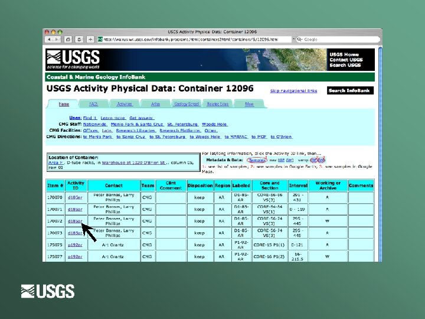Click the Uses link

click(x=76, y=118)
